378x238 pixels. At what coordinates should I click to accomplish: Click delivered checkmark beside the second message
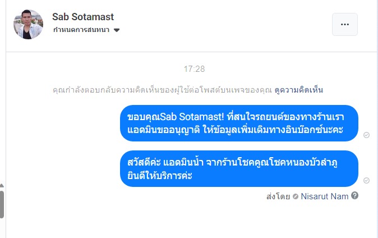[366, 180]
